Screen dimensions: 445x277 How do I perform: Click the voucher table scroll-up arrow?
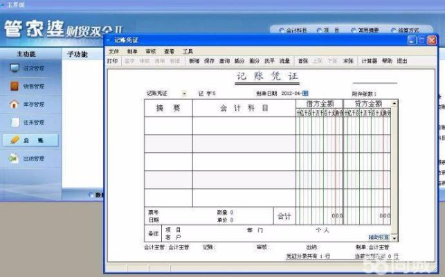click(x=394, y=103)
